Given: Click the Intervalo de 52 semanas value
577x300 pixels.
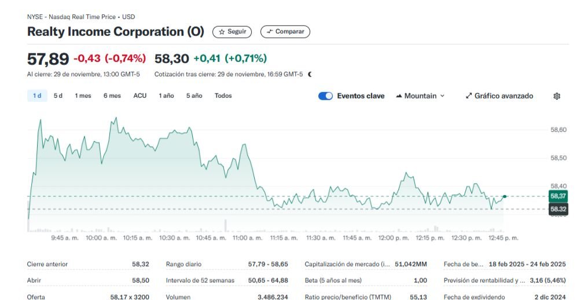Looking at the screenshot, I should [x=268, y=280].
